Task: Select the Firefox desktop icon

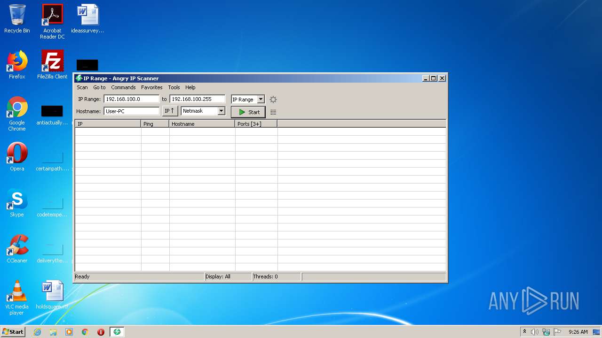Action: click(17, 65)
